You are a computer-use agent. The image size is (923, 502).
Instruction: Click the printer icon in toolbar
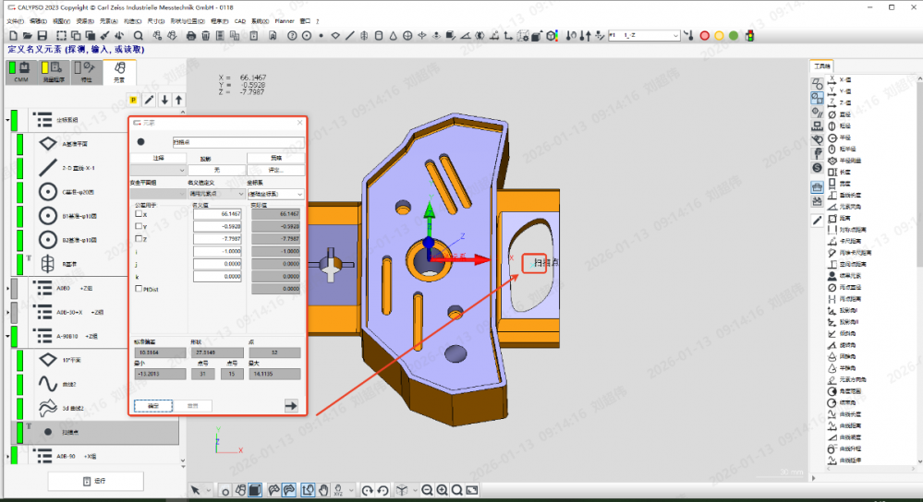[x=191, y=36]
